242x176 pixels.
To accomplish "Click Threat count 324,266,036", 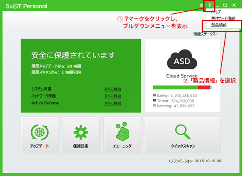I will tap(182, 101).
